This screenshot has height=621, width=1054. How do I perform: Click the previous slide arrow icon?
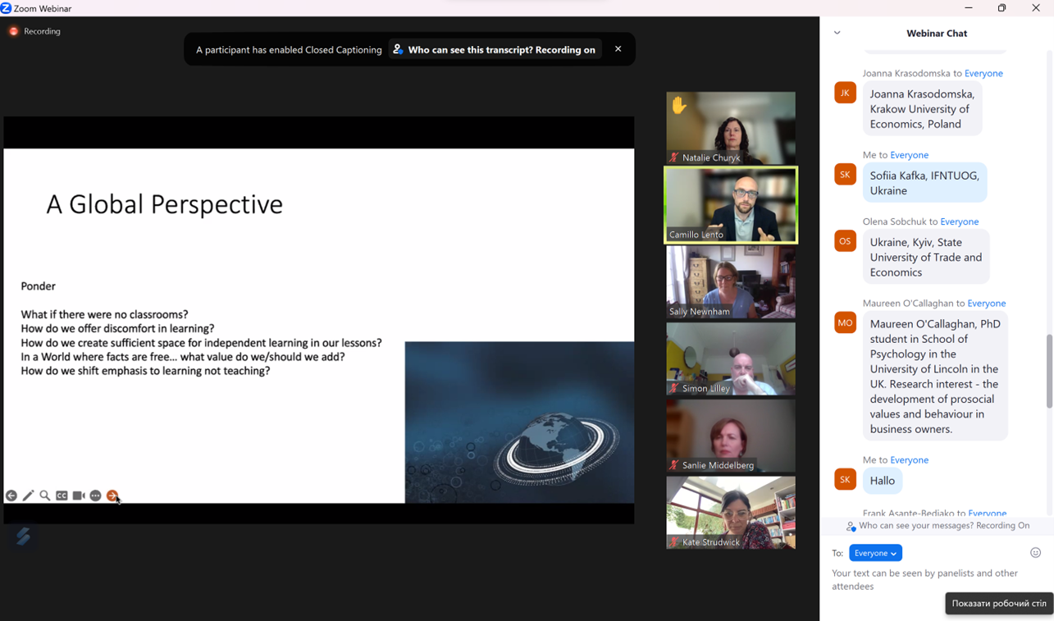(11, 495)
